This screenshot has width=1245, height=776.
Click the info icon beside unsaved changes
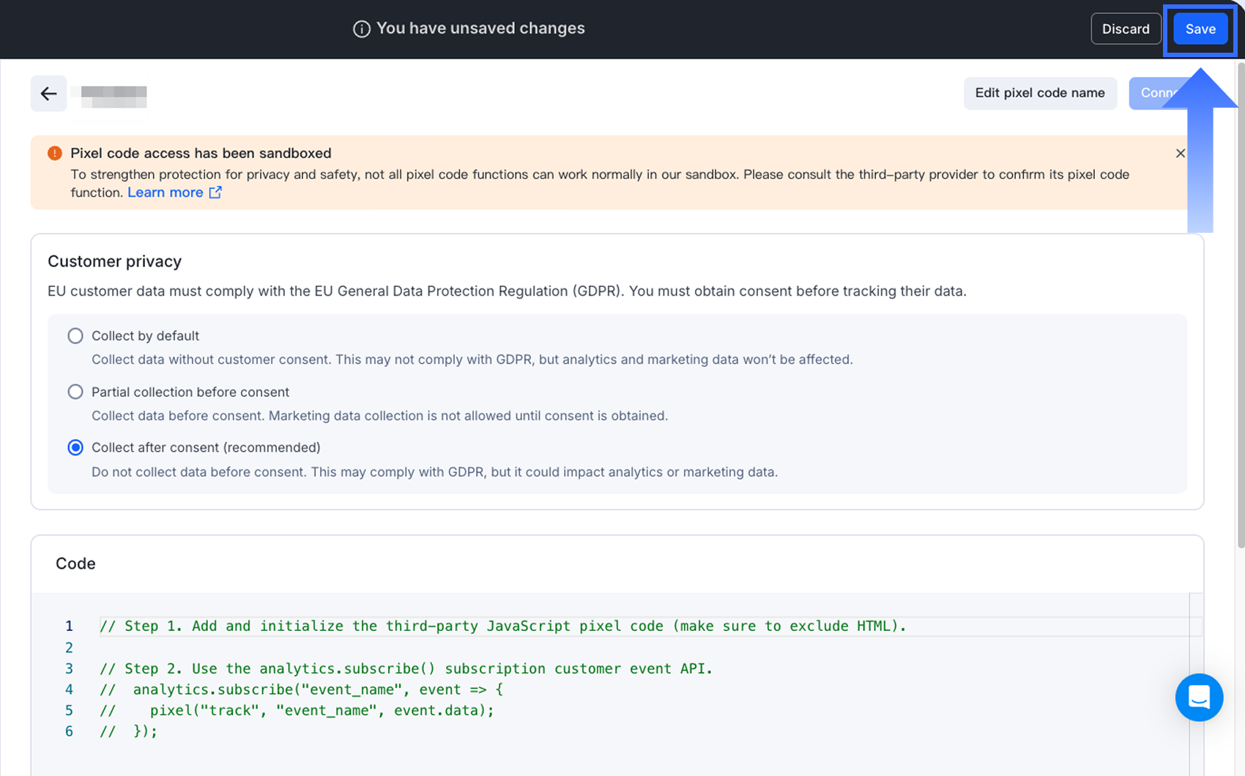point(361,29)
